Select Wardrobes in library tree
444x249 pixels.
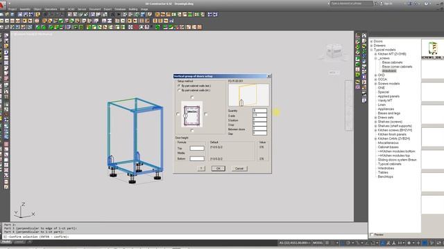[386, 168]
